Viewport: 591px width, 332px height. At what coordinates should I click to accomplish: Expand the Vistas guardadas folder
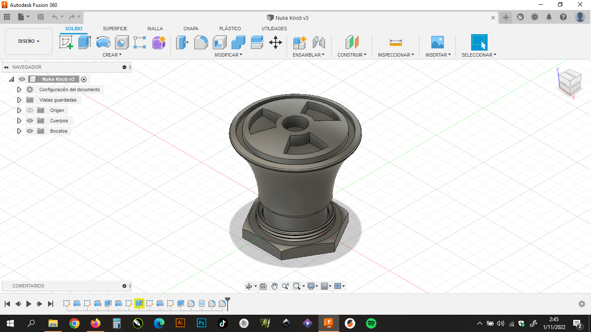coord(19,100)
